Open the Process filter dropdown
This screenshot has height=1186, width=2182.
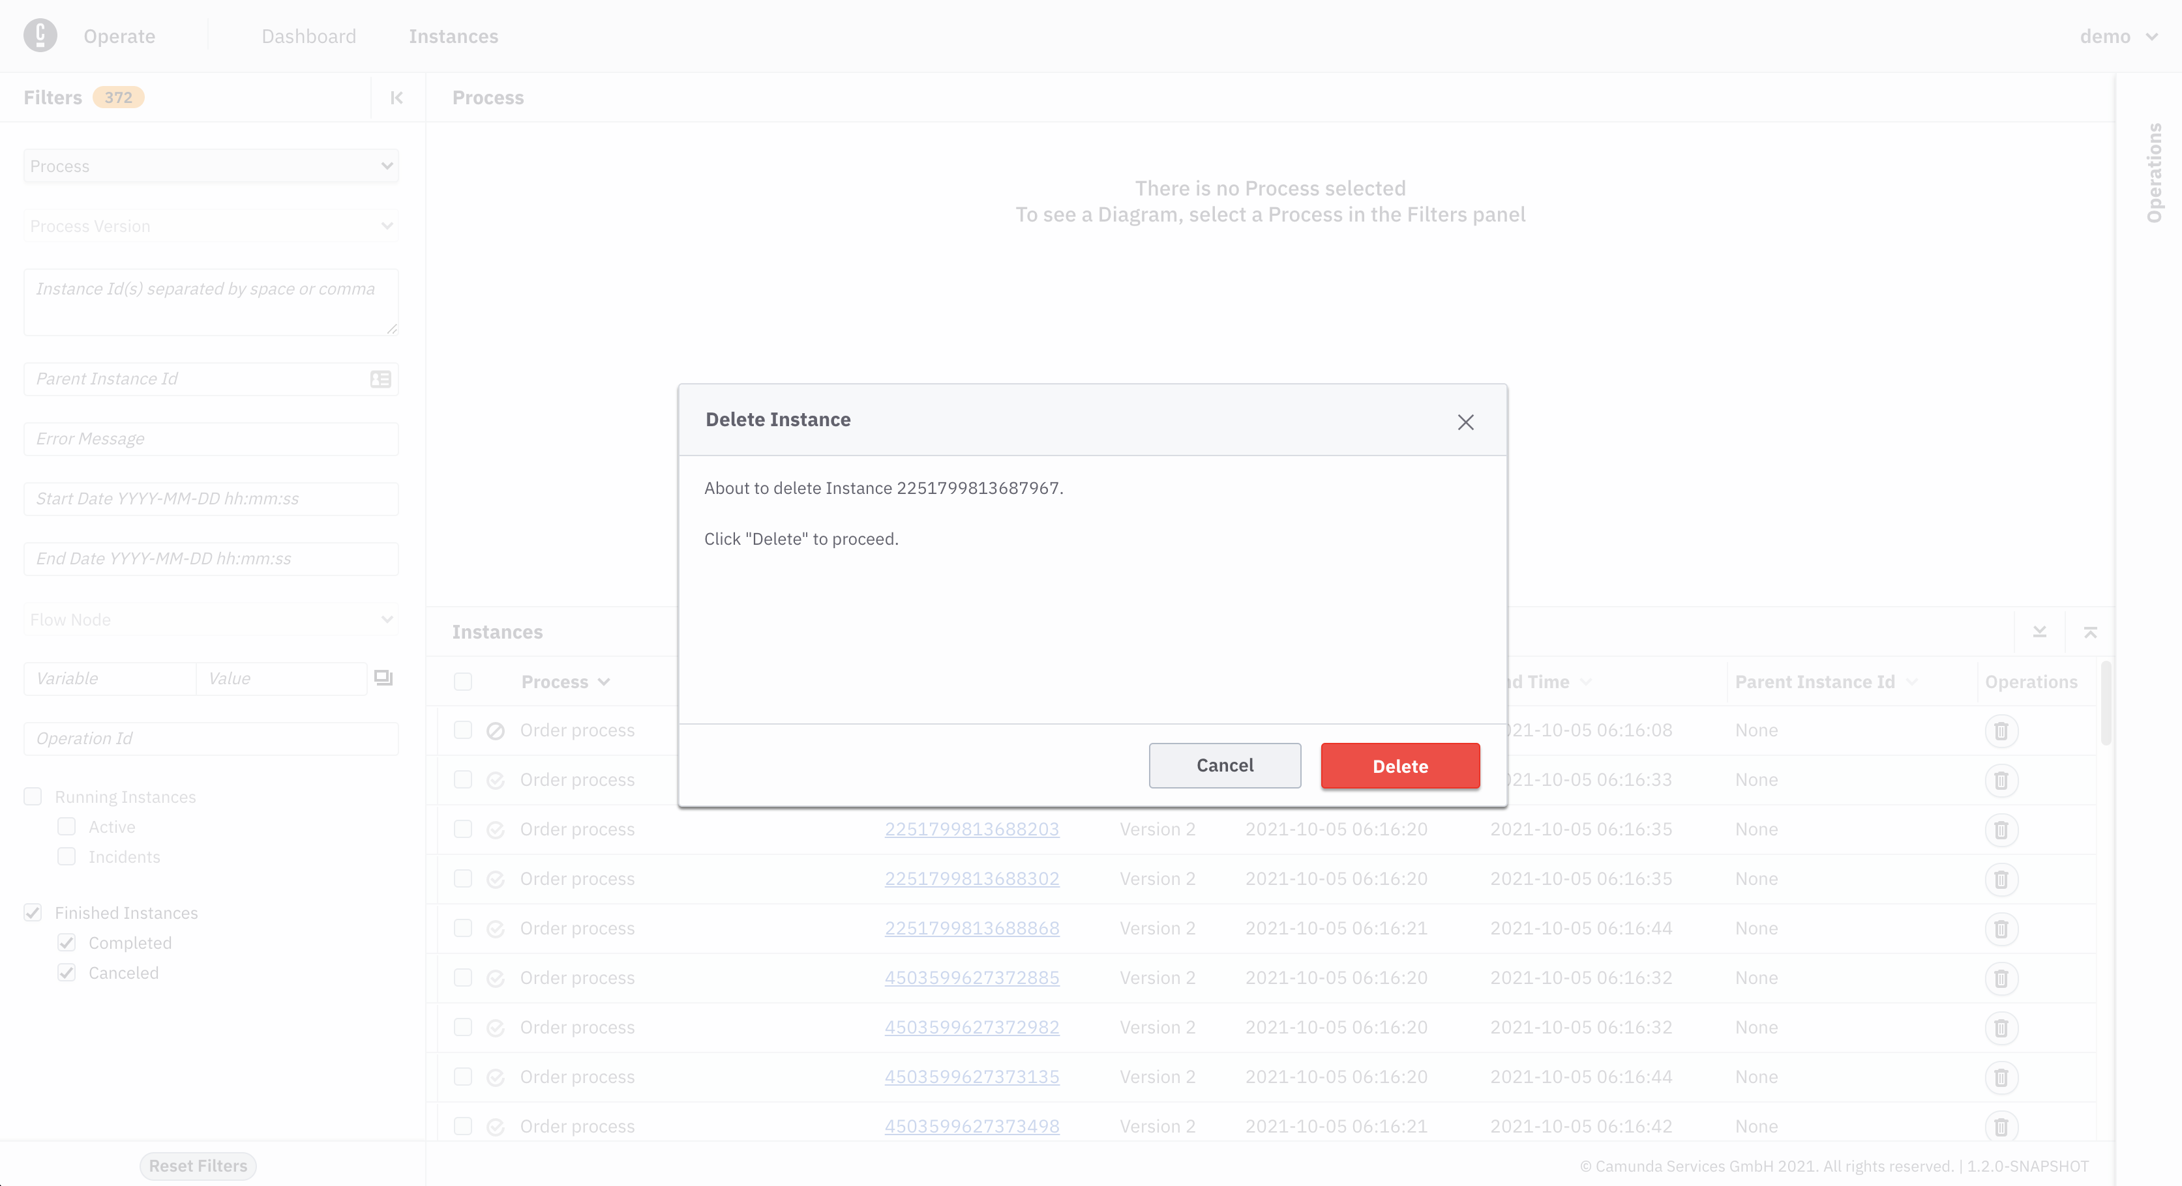point(211,166)
